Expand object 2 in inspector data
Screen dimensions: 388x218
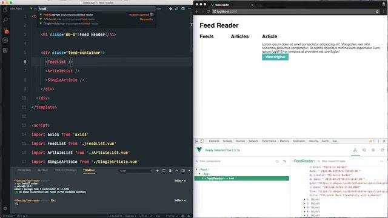point(304,203)
